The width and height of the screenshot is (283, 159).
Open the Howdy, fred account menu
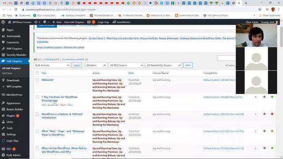coord(269,22)
